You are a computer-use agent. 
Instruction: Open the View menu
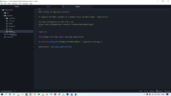(9, 4)
